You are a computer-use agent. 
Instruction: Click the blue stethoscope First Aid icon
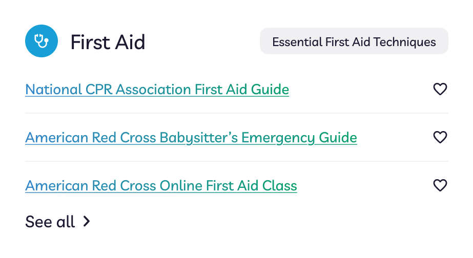(x=42, y=41)
